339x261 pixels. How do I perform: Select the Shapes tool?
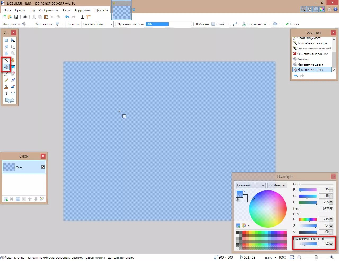(10, 100)
